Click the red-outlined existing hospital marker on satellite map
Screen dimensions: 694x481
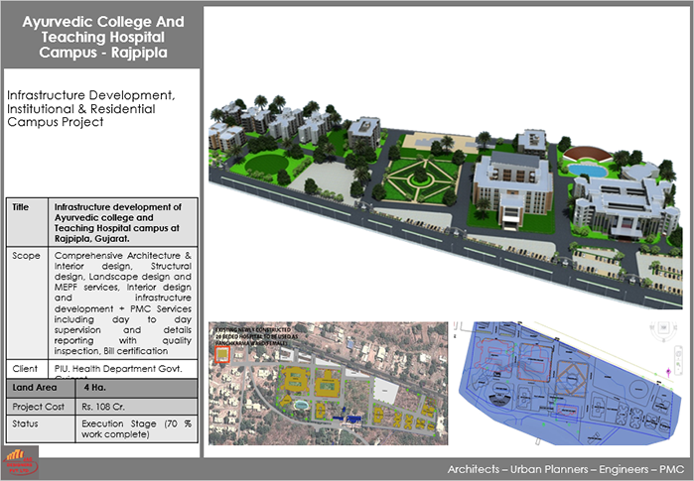point(222,354)
